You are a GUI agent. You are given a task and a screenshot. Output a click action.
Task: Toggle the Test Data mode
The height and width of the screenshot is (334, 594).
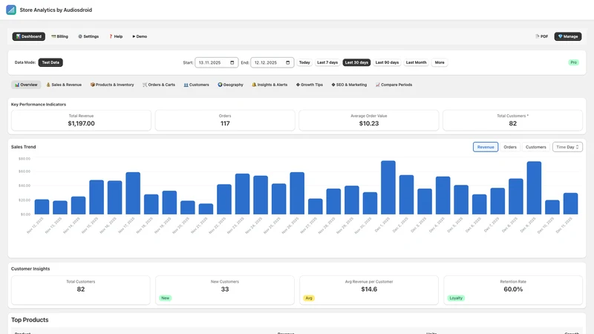pos(50,62)
